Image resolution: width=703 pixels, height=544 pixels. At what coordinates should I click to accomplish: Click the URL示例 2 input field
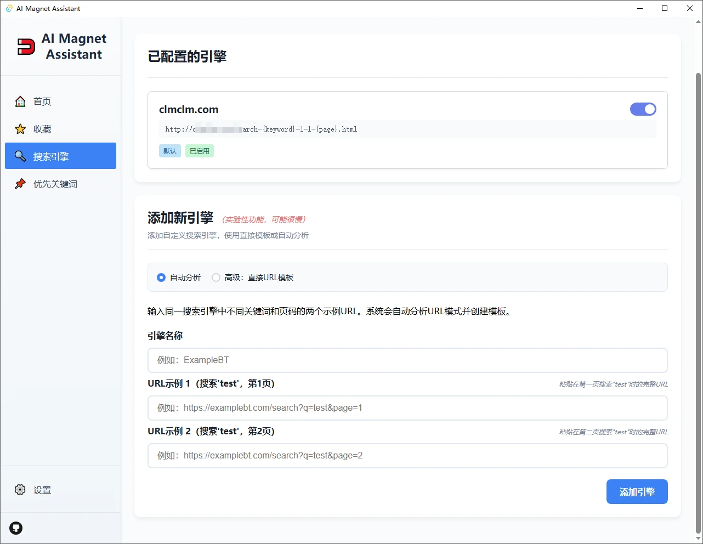click(x=407, y=456)
